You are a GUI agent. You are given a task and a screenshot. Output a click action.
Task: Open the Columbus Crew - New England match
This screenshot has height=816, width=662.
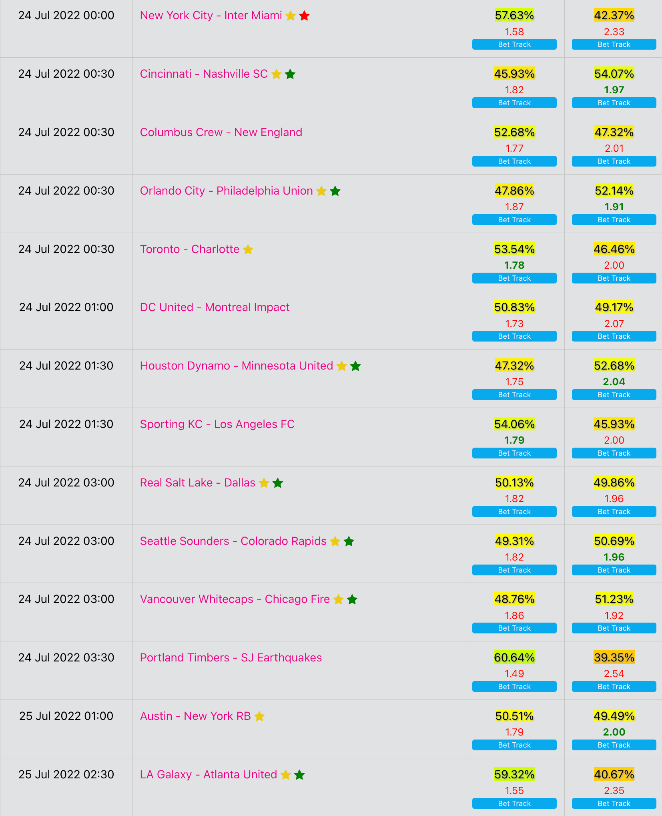(221, 132)
